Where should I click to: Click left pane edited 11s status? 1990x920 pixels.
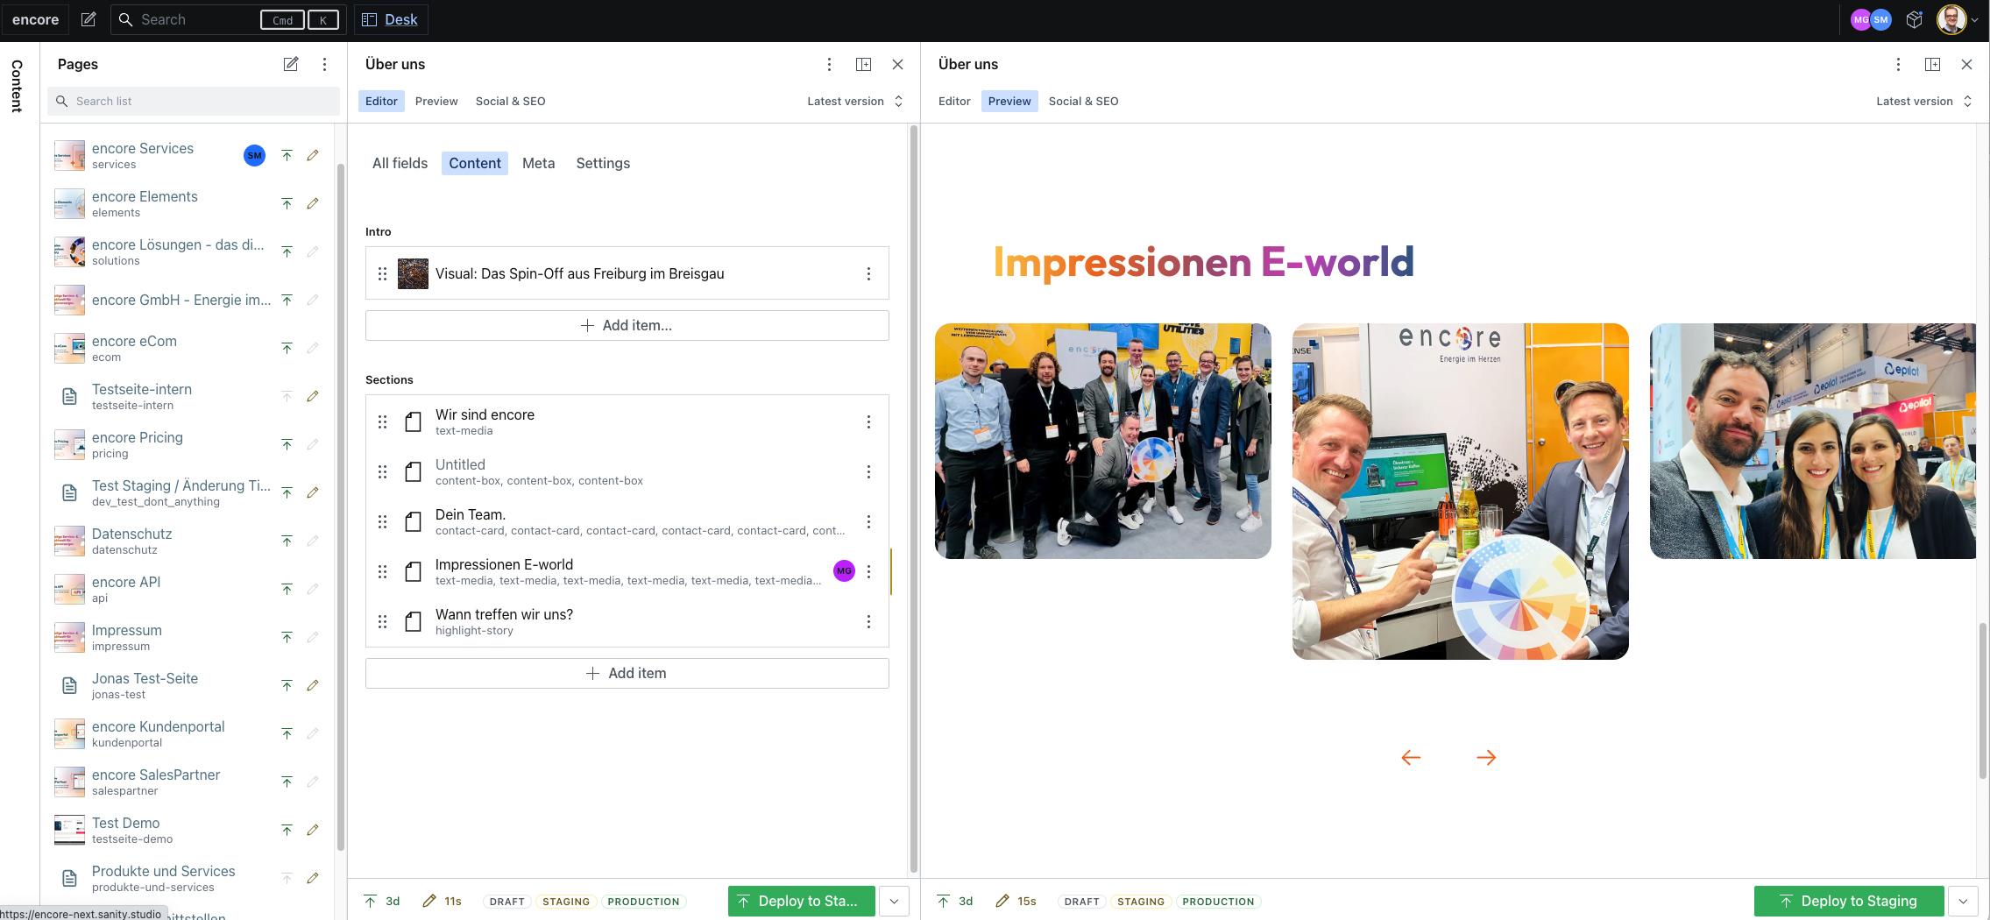442,901
